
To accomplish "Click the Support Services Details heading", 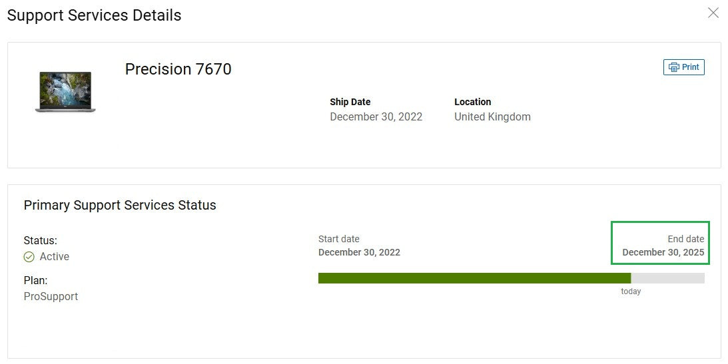I will [x=94, y=15].
